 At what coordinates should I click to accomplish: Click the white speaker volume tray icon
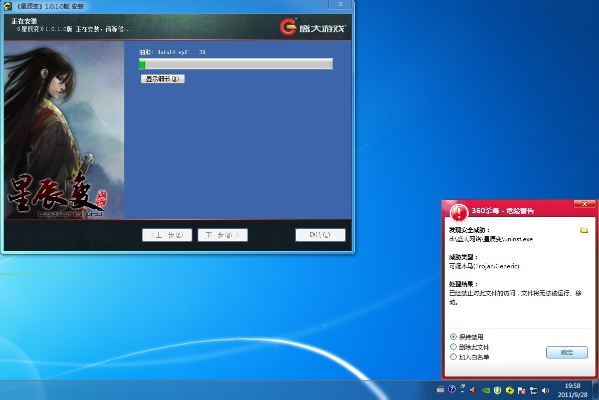(545, 390)
